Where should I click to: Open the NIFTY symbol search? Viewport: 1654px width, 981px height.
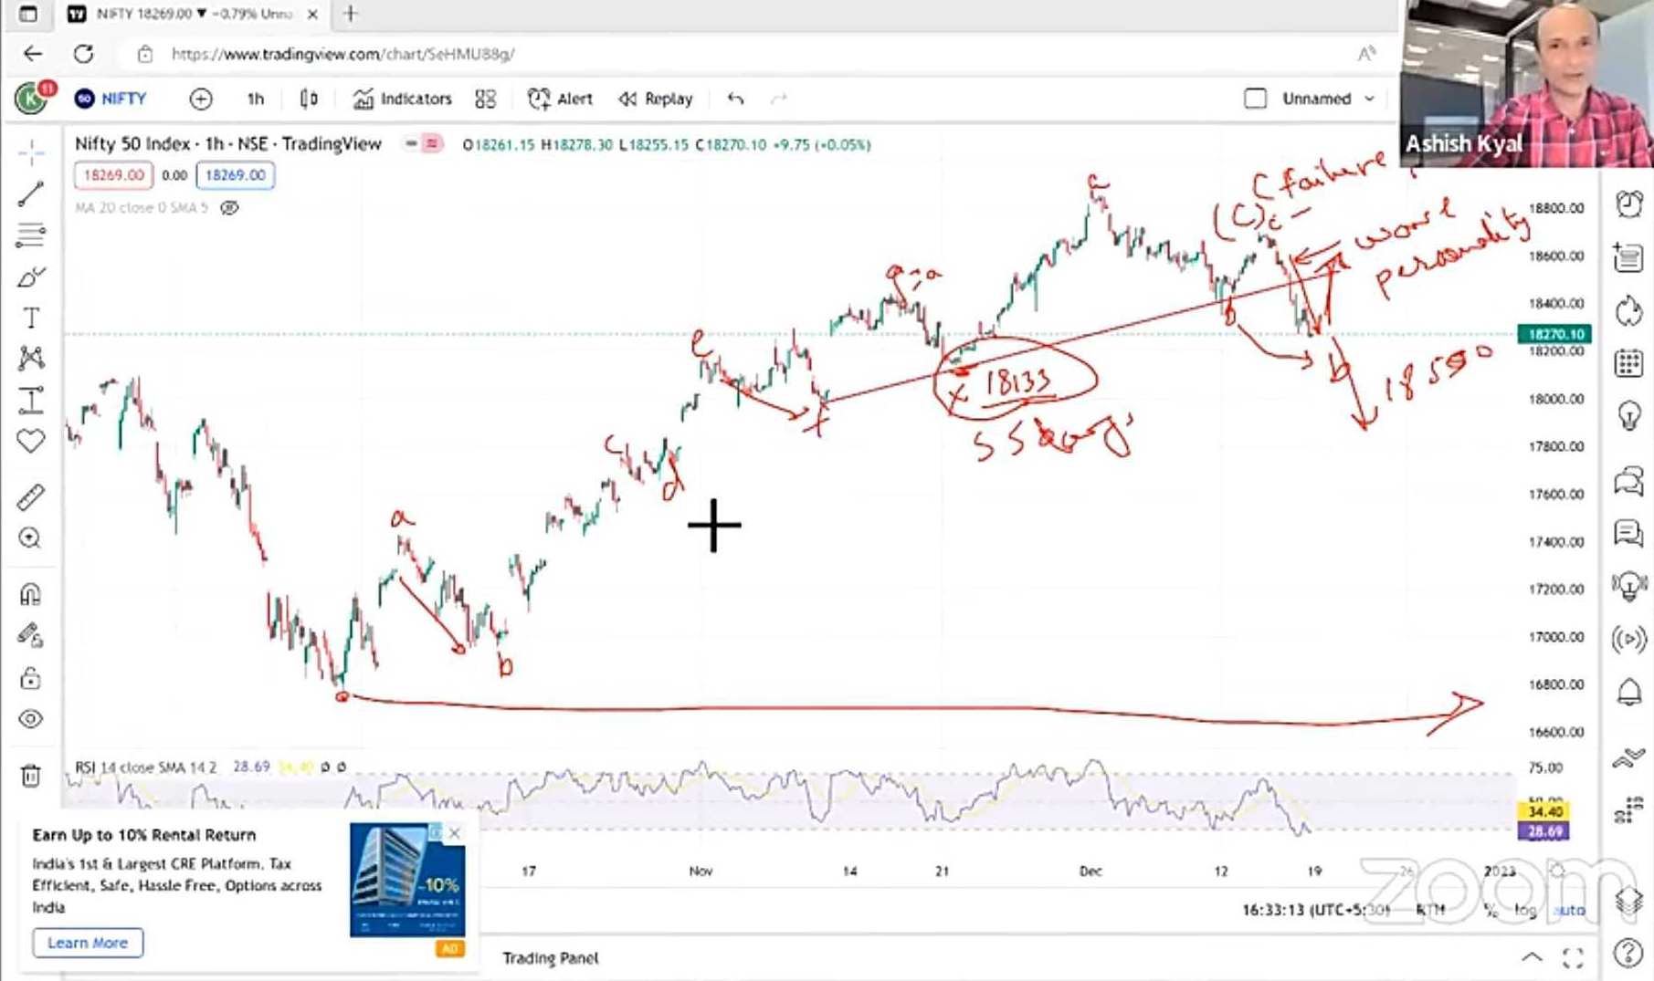[111, 99]
